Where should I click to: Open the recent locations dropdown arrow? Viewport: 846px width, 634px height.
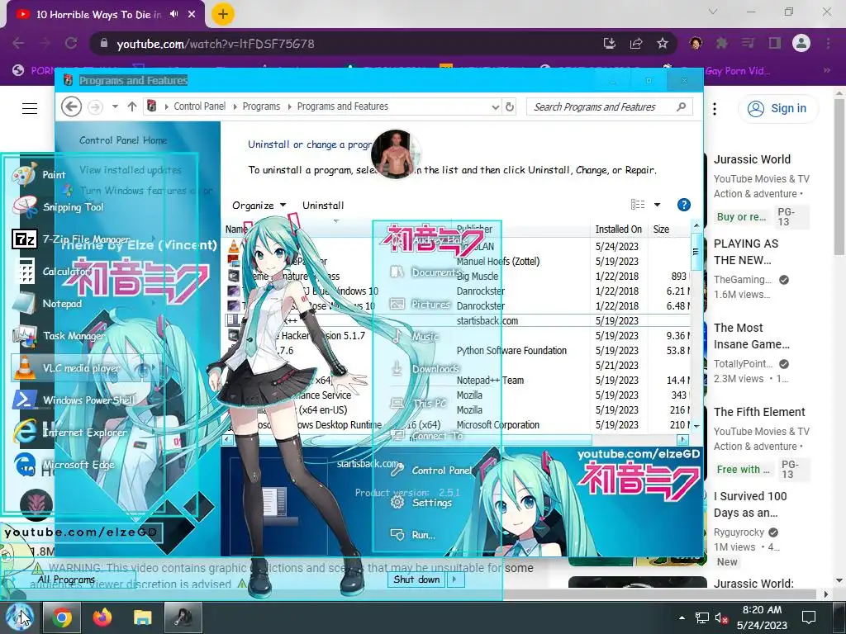(x=115, y=106)
